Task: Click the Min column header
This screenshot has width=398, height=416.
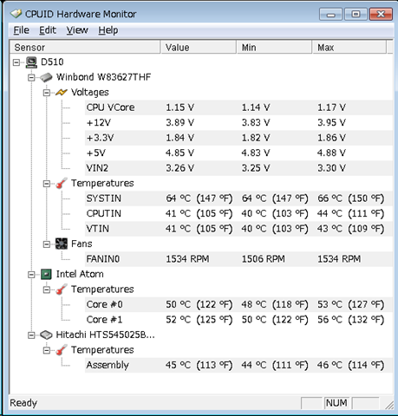Action: tap(274, 47)
